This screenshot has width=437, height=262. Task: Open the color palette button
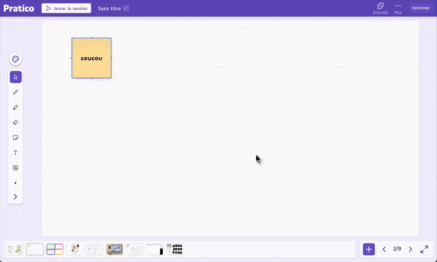click(16, 59)
